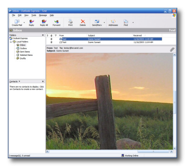This screenshot has height=166, width=185.
Task: Open the View menu
Action: point(26,15)
